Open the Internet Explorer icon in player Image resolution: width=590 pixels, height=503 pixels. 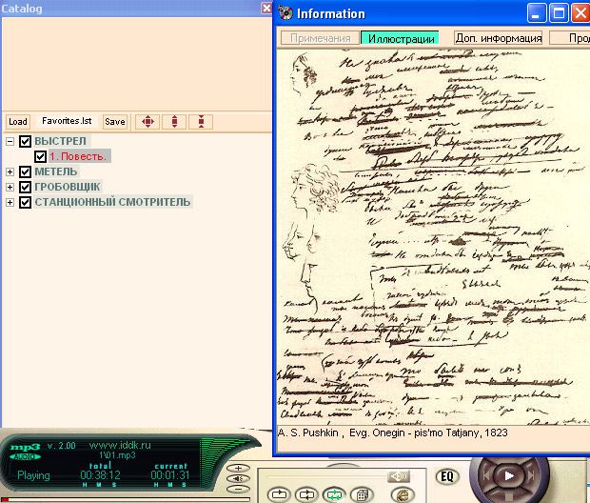401,494
